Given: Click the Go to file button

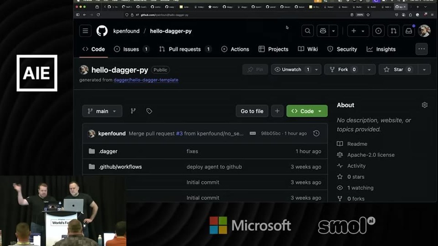Looking at the screenshot, I should pyautogui.click(x=252, y=111).
